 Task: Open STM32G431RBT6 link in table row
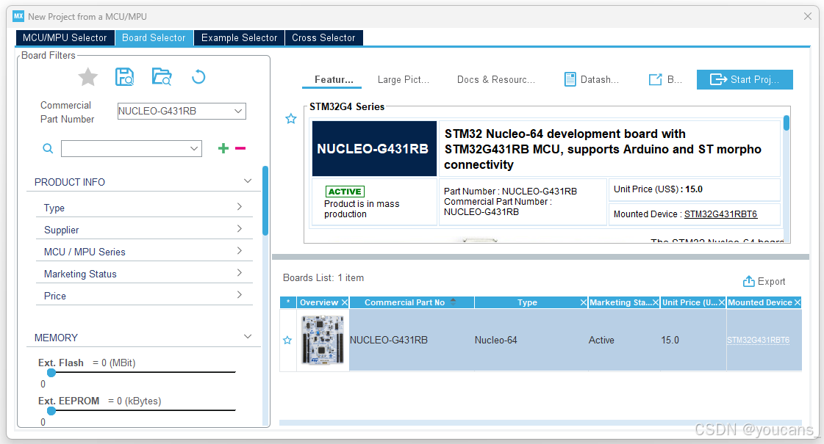point(758,340)
